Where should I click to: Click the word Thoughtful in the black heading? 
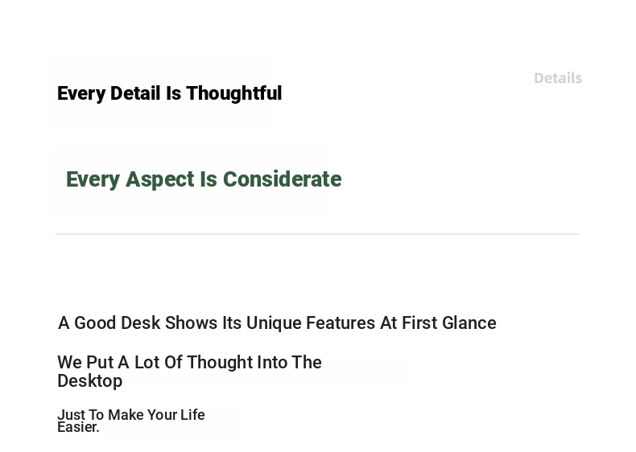pos(234,93)
